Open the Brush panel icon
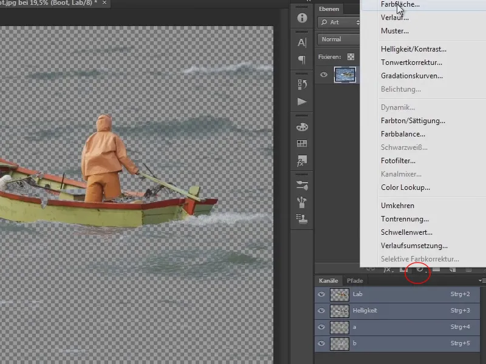 coord(302,202)
